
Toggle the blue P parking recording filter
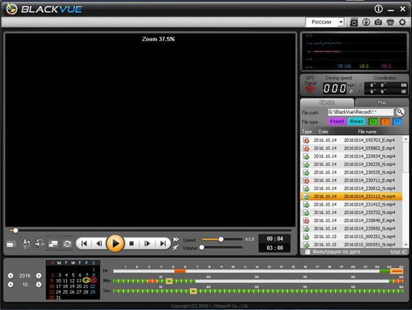coord(397,121)
